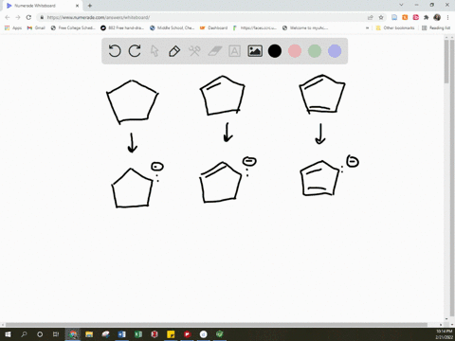The width and height of the screenshot is (455, 341).
Task: Open a new browser tab
Action: tap(90, 6)
